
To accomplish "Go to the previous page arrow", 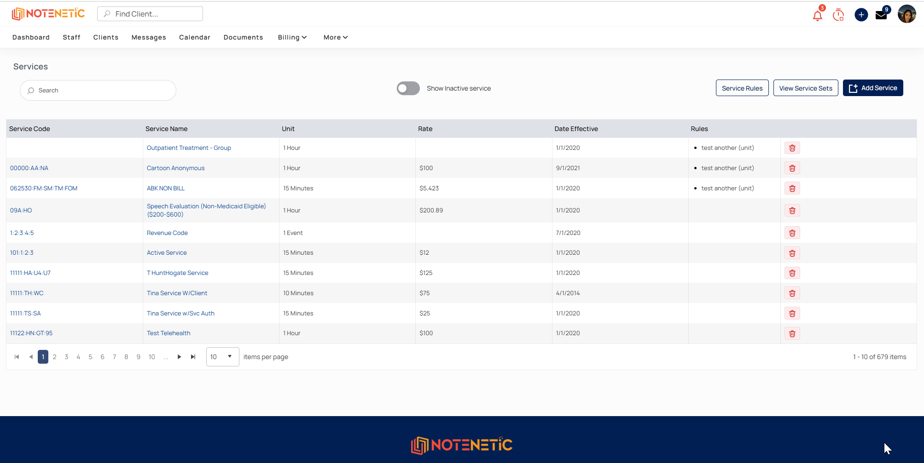I will [31, 357].
